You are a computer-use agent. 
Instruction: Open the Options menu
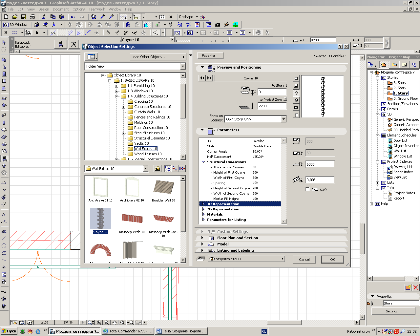coord(79,9)
